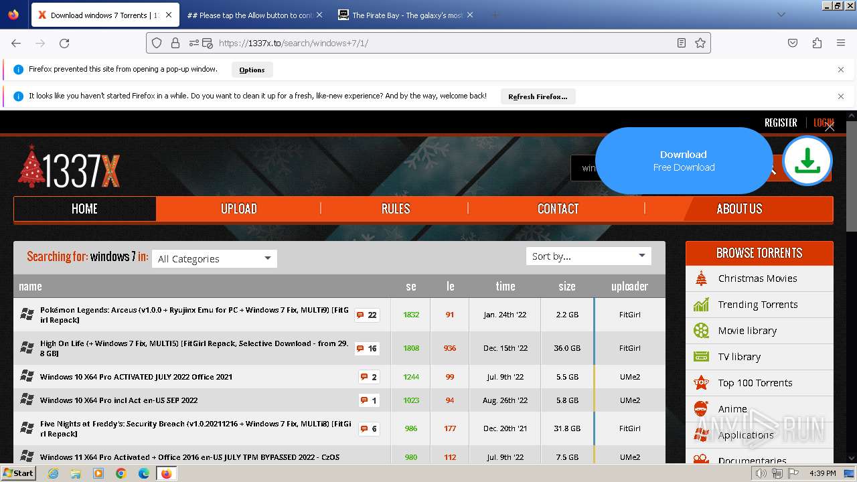Open the UPLOAD menu item

click(239, 209)
